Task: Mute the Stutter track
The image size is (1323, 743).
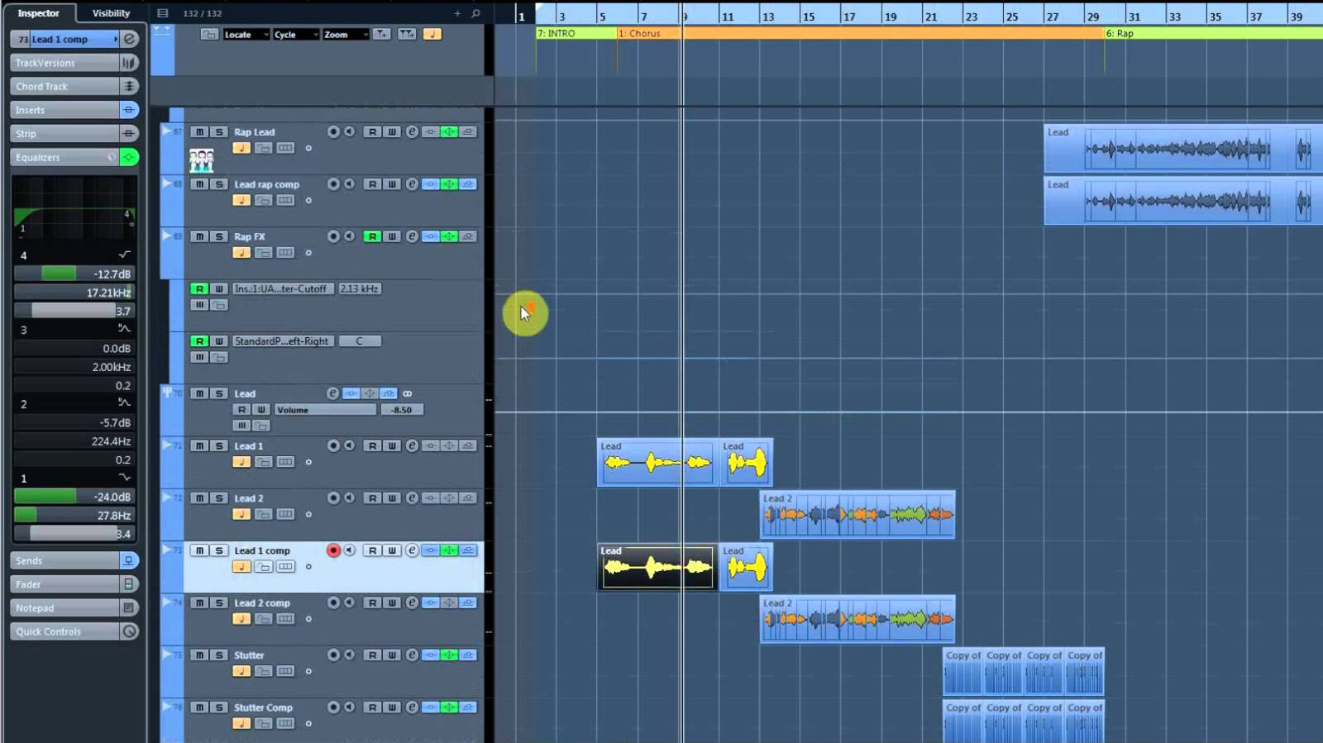Action: point(199,655)
